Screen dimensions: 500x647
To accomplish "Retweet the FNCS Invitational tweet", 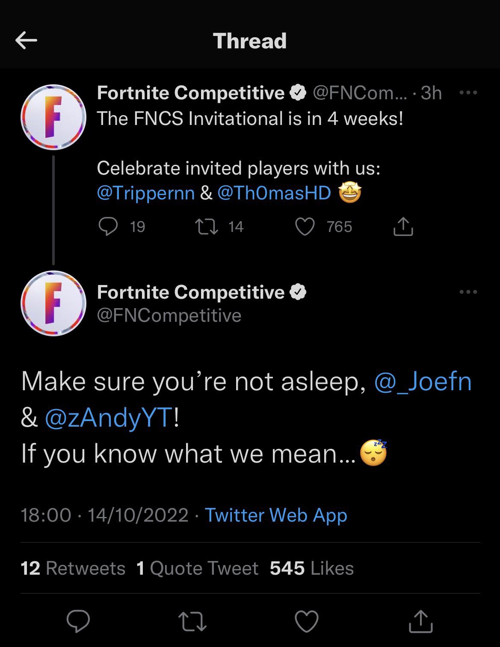I will [x=208, y=227].
